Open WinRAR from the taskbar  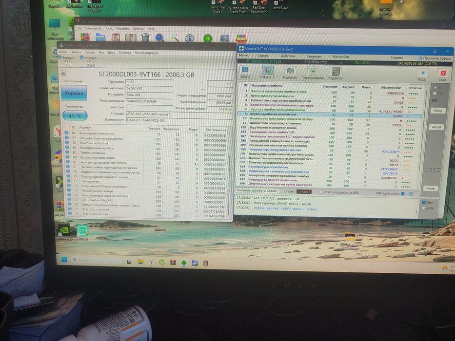173,263
